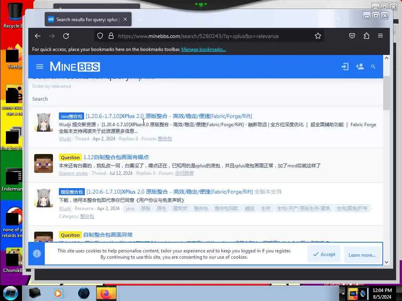This screenshot has width=402, height=301.
Task: Click the address bar URL field
Action: coord(198,36)
